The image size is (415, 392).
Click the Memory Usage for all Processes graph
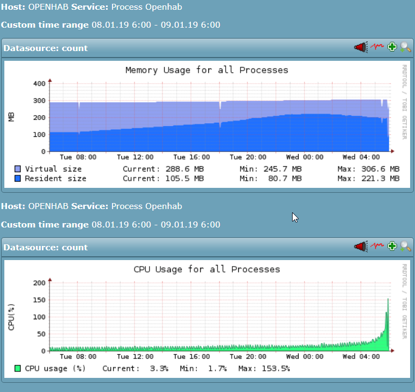tap(207, 124)
